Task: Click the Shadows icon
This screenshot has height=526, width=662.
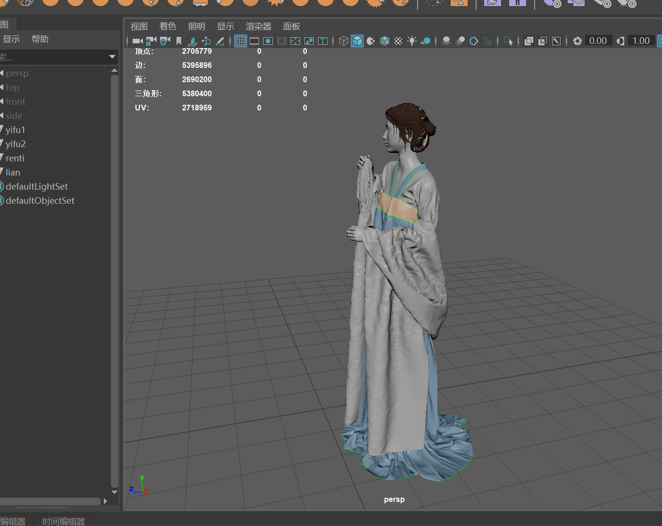Action: pos(426,41)
